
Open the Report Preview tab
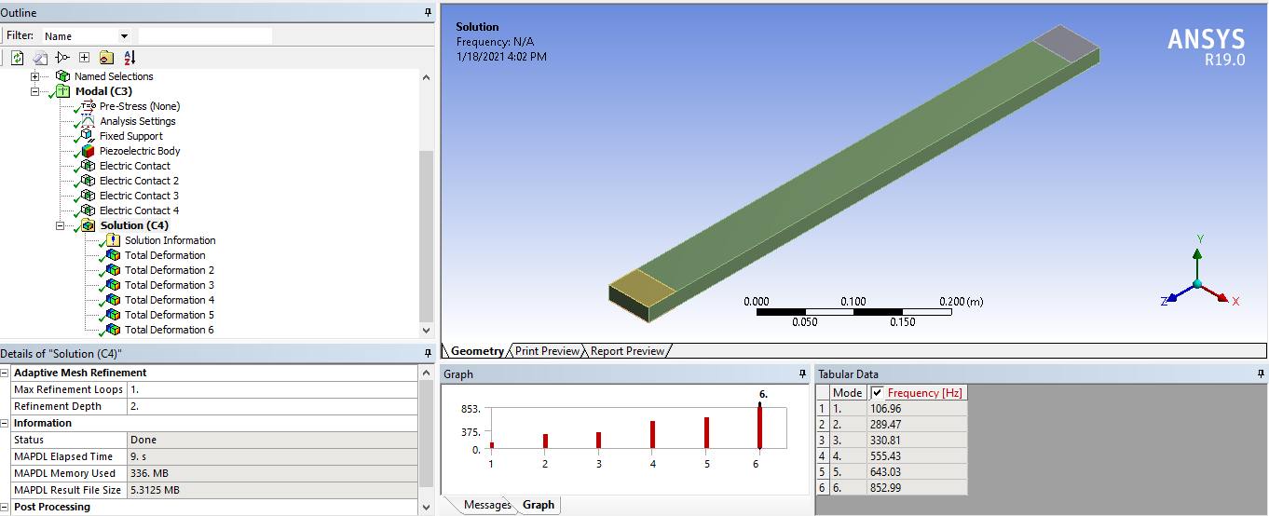click(628, 351)
